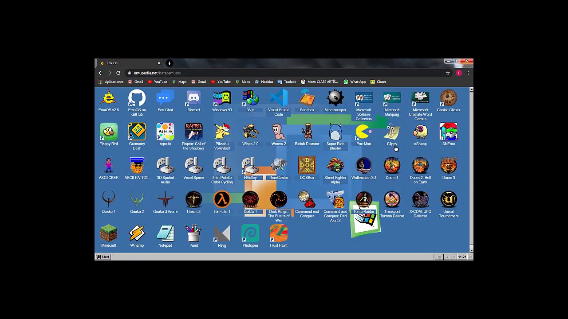The width and height of the screenshot is (568, 319).
Task: Open the Geometry Dash icon
Action: tap(137, 137)
